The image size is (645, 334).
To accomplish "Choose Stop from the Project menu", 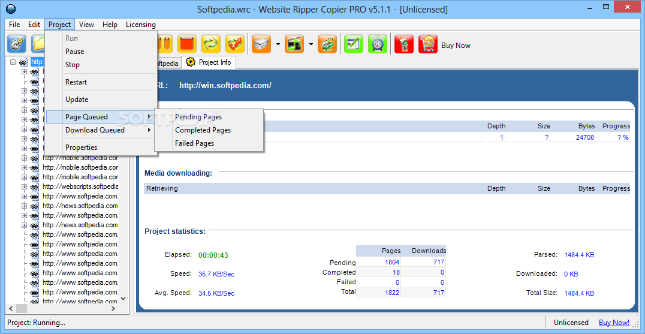I will [x=101, y=65].
